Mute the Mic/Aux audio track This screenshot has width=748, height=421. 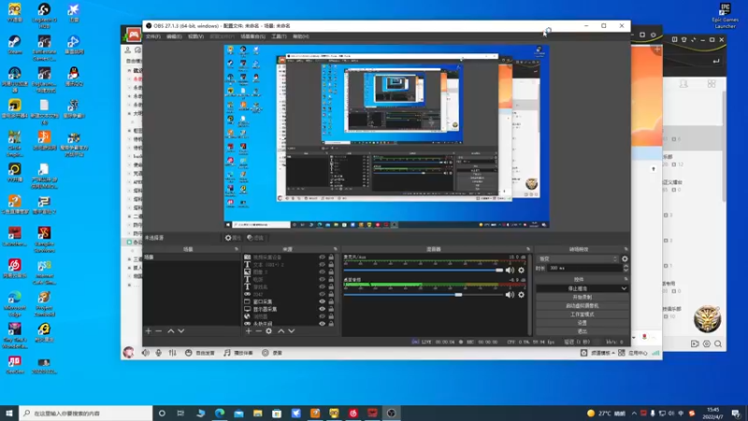pyautogui.click(x=510, y=270)
